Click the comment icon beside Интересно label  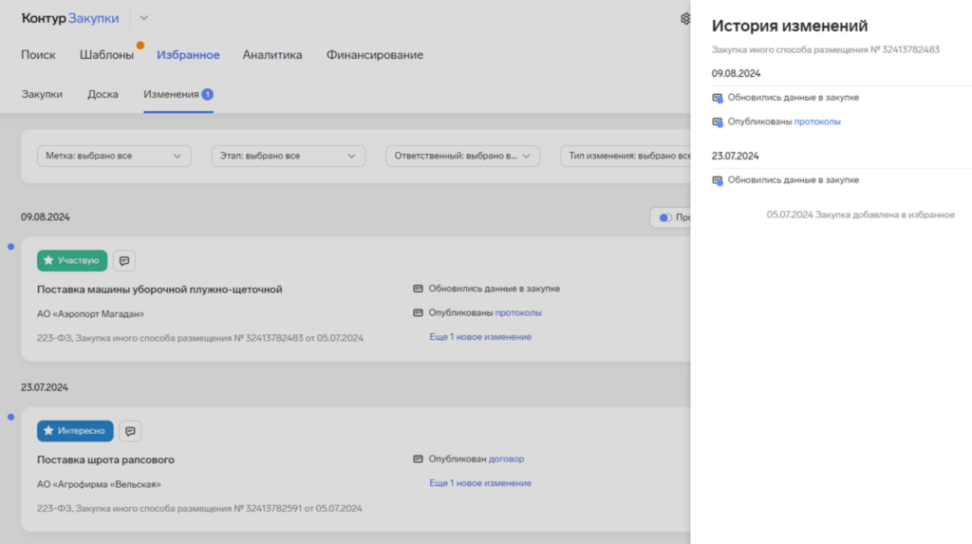(x=130, y=431)
